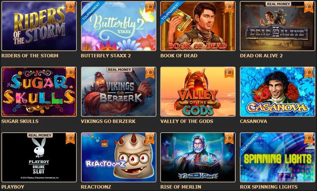This screenshot has width=317, height=191.
Task: Click the Real Money badge on Playboy
Action: click(40, 135)
